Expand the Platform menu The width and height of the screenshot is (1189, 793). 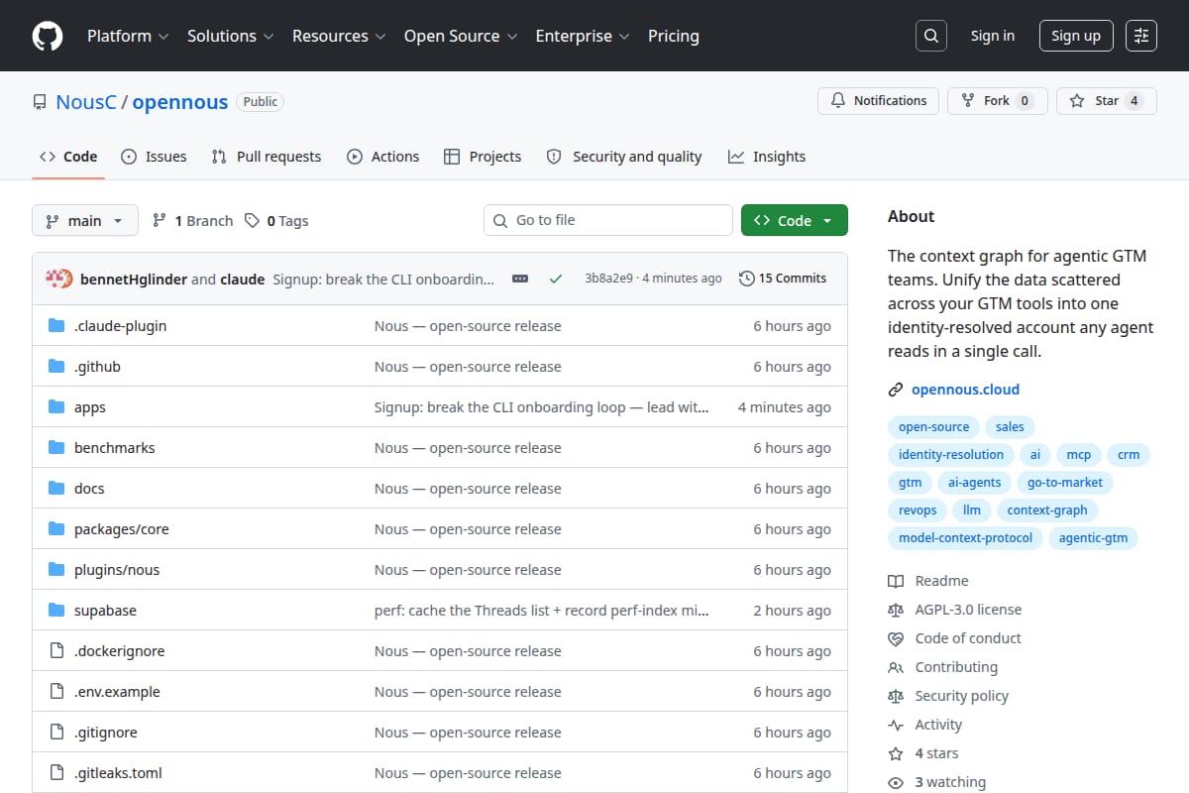127,36
